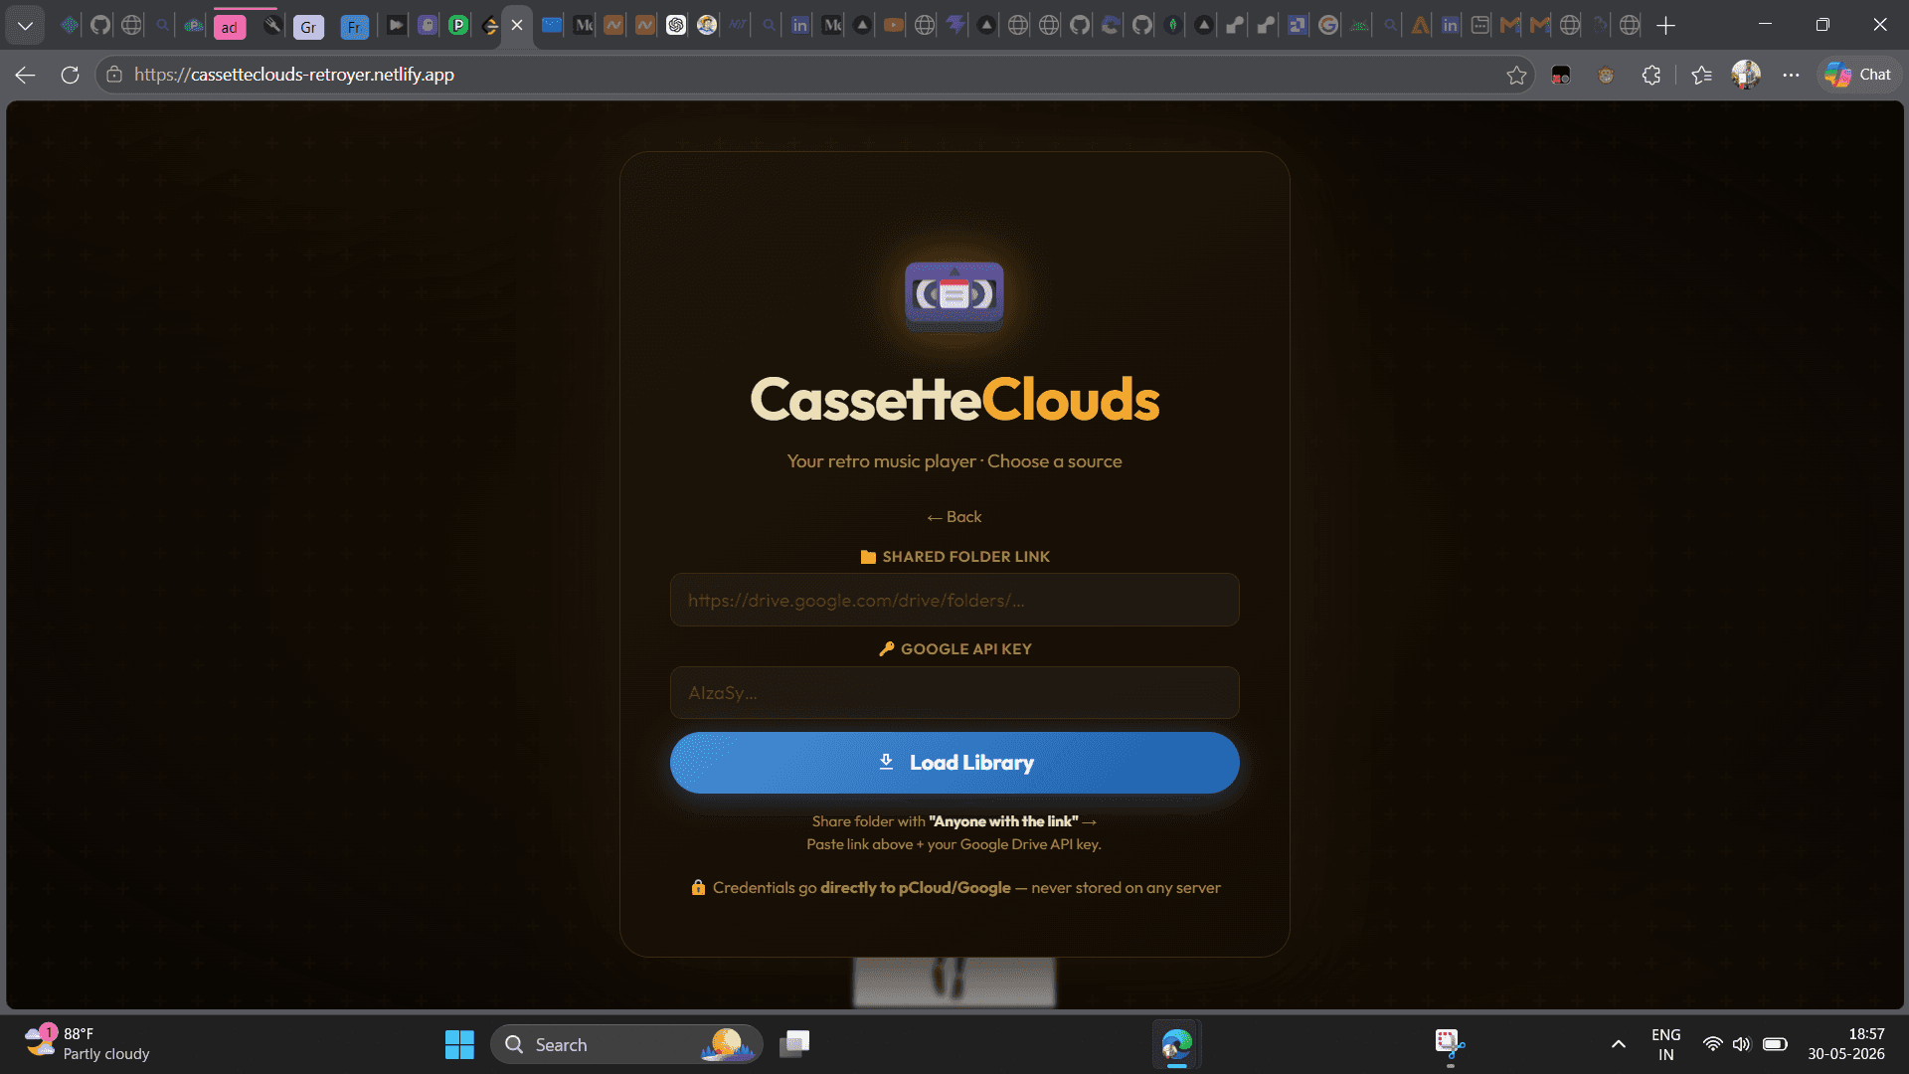Click the taskbar Search box
This screenshot has width=1909, height=1074.
626,1044
